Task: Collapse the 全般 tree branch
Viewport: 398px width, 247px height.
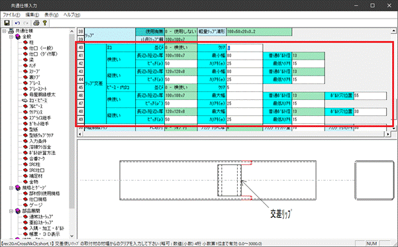Action: [x=11, y=37]
